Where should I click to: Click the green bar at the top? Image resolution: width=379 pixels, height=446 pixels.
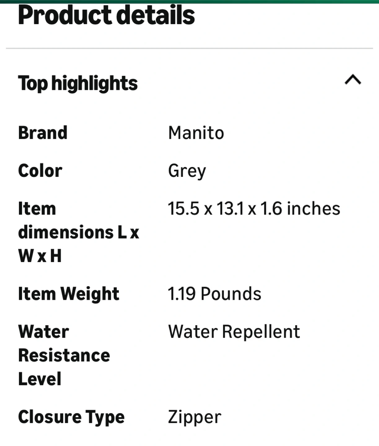(x=189, y=2)
